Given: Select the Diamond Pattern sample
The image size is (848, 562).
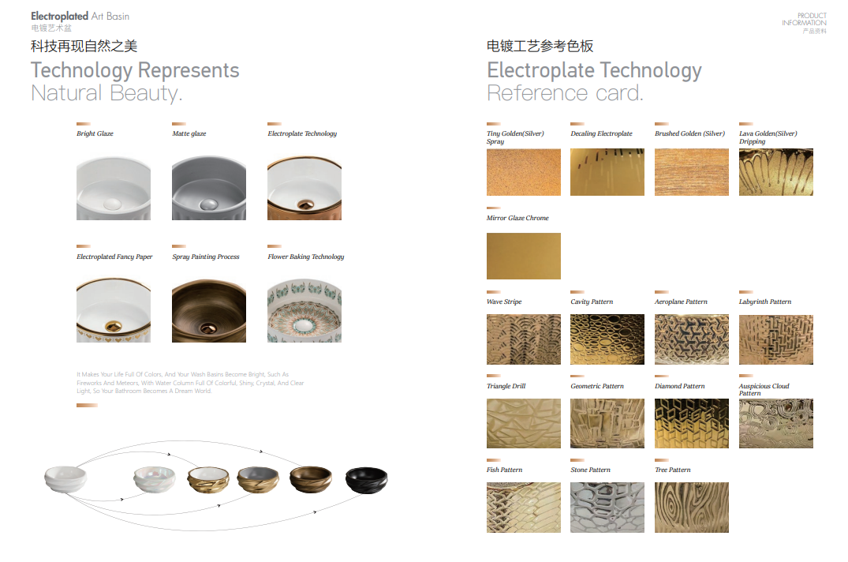Looking at the screenshot, I should pos(692,424).
